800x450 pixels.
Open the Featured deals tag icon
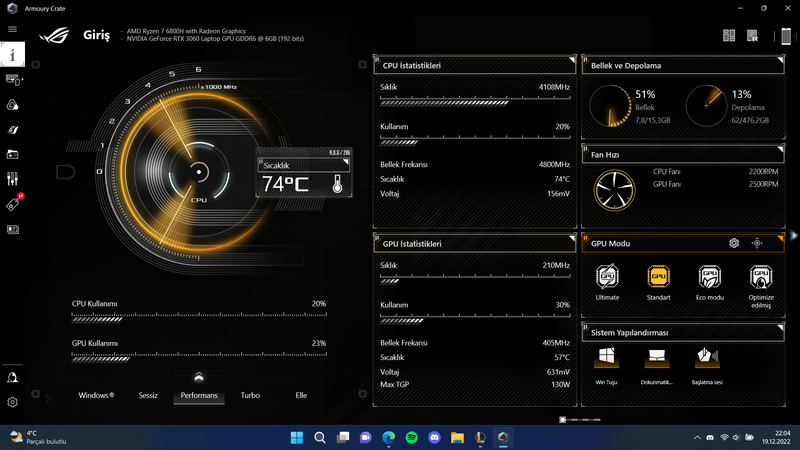click(x=12, y=204)
